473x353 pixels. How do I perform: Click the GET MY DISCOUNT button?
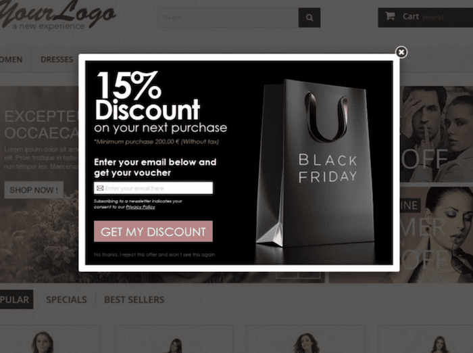153,231
